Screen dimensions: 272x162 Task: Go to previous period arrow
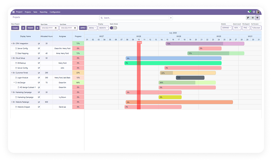point(23,28)
